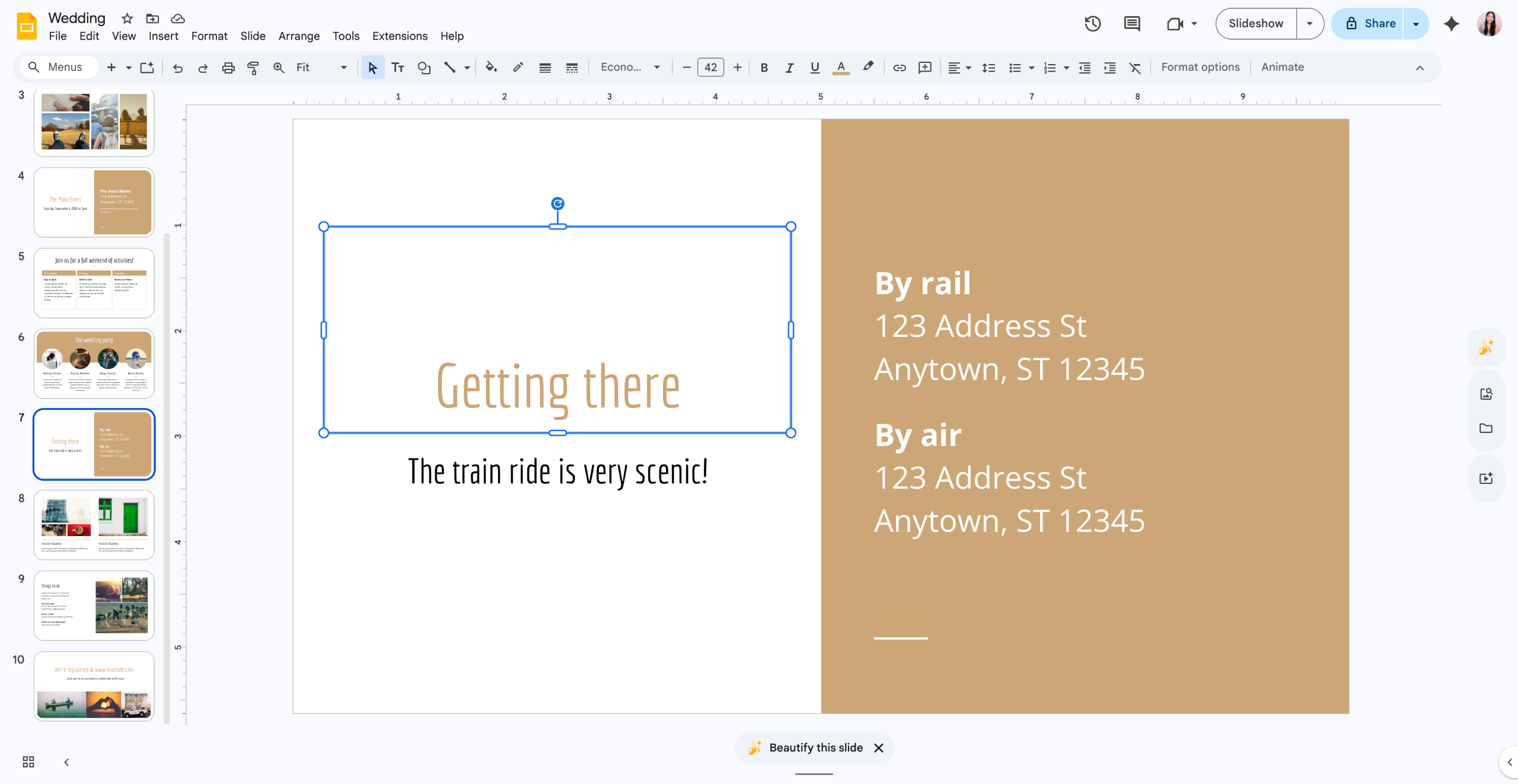Toggle italic formatting
Image resolution: width=1518 pixels, height=784 pixels.
[789, 68]
